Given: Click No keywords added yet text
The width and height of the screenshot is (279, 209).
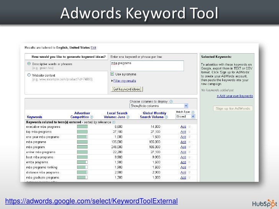Looking at the screenshot, I should tap(217, 90).
